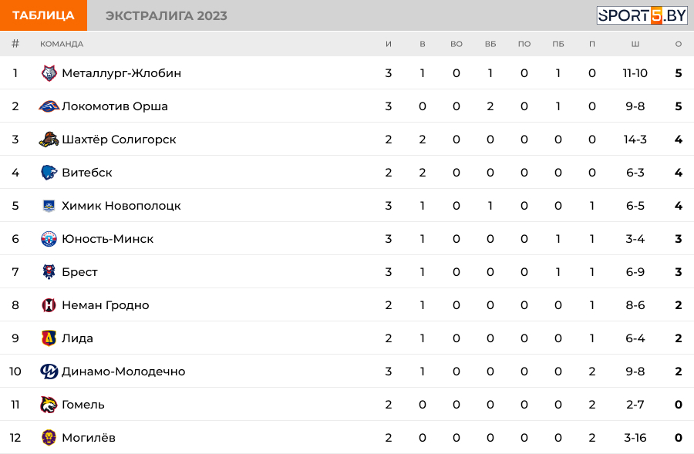The width and height of the screenshot is (694, 454).
Task: Click the КОМАНДА column header
Action: click(62, 44)
